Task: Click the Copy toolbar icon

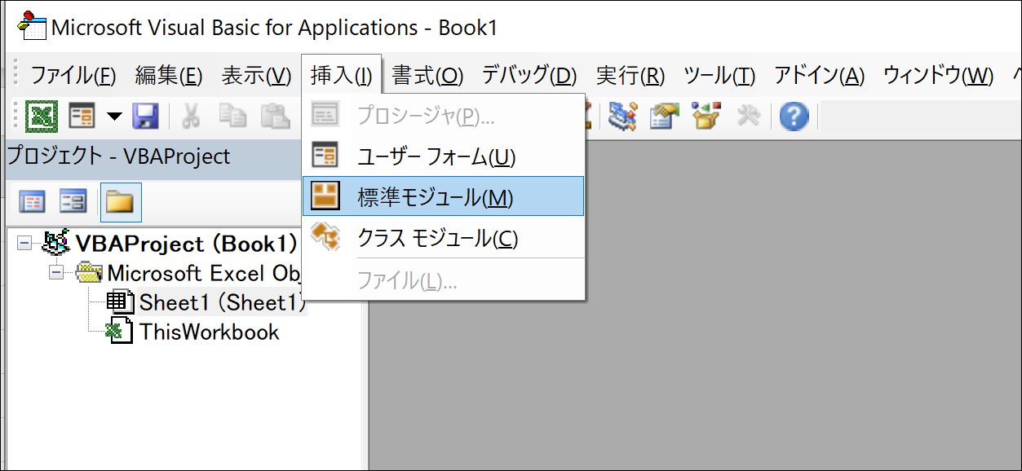Action: tap(233, 116)
